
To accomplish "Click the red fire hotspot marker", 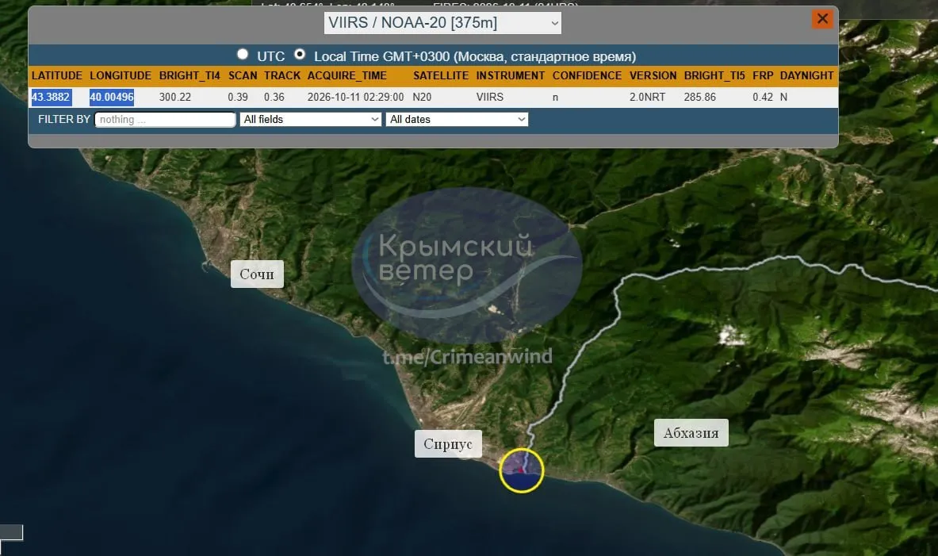I will [521, 470].
